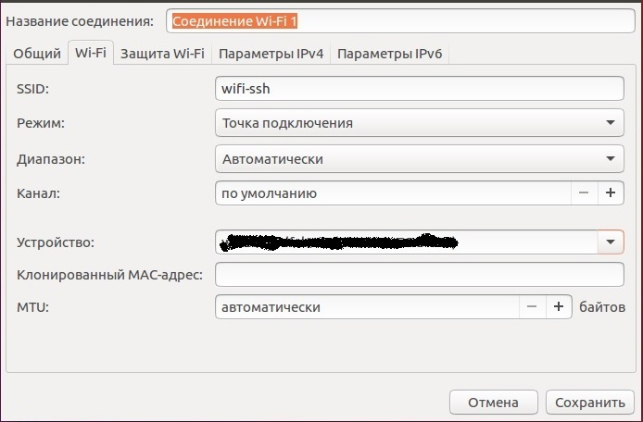The height and width of the screenshot is (422, 643).
Task: Click the minus button for Канал
Action: [584, 193]
